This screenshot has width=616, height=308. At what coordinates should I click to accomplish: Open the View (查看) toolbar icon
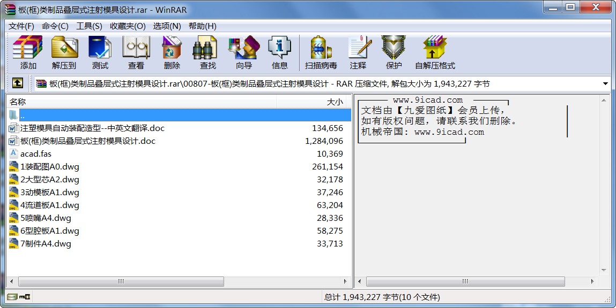(136, 52)
